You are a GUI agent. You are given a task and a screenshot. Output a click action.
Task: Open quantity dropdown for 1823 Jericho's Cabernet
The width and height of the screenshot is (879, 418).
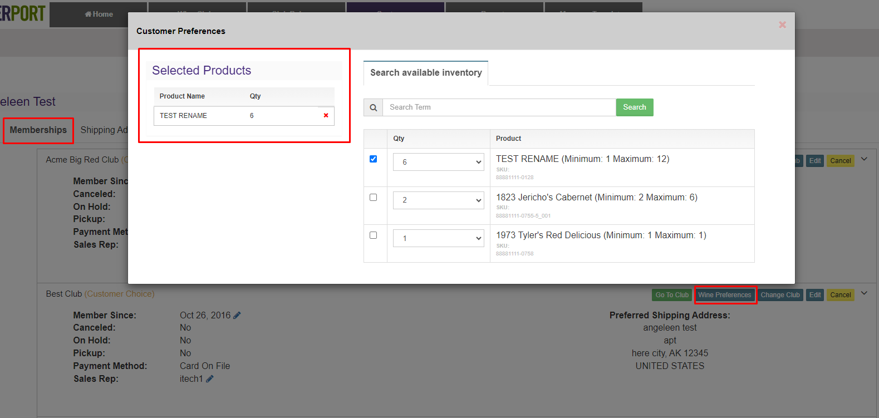coord(439,200)
